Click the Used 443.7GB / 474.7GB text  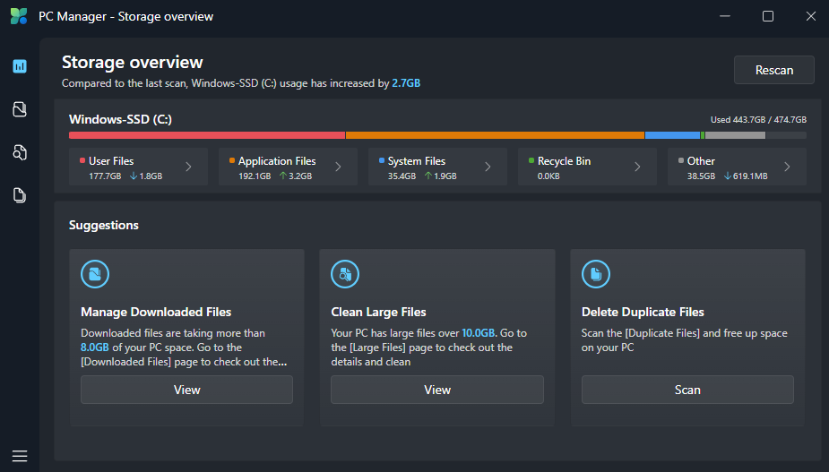758,119
